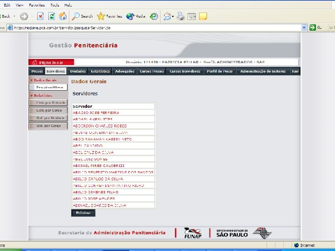This screenshot has height=251, width=335.
Task: Click the FUNAP logo in footer
Action: coord(193,233)
